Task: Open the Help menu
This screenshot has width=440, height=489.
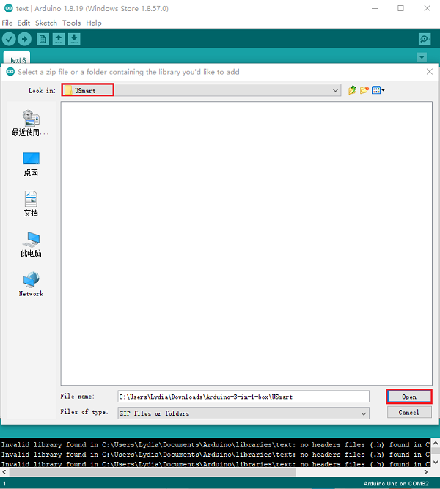Action: tap(94, 23)
